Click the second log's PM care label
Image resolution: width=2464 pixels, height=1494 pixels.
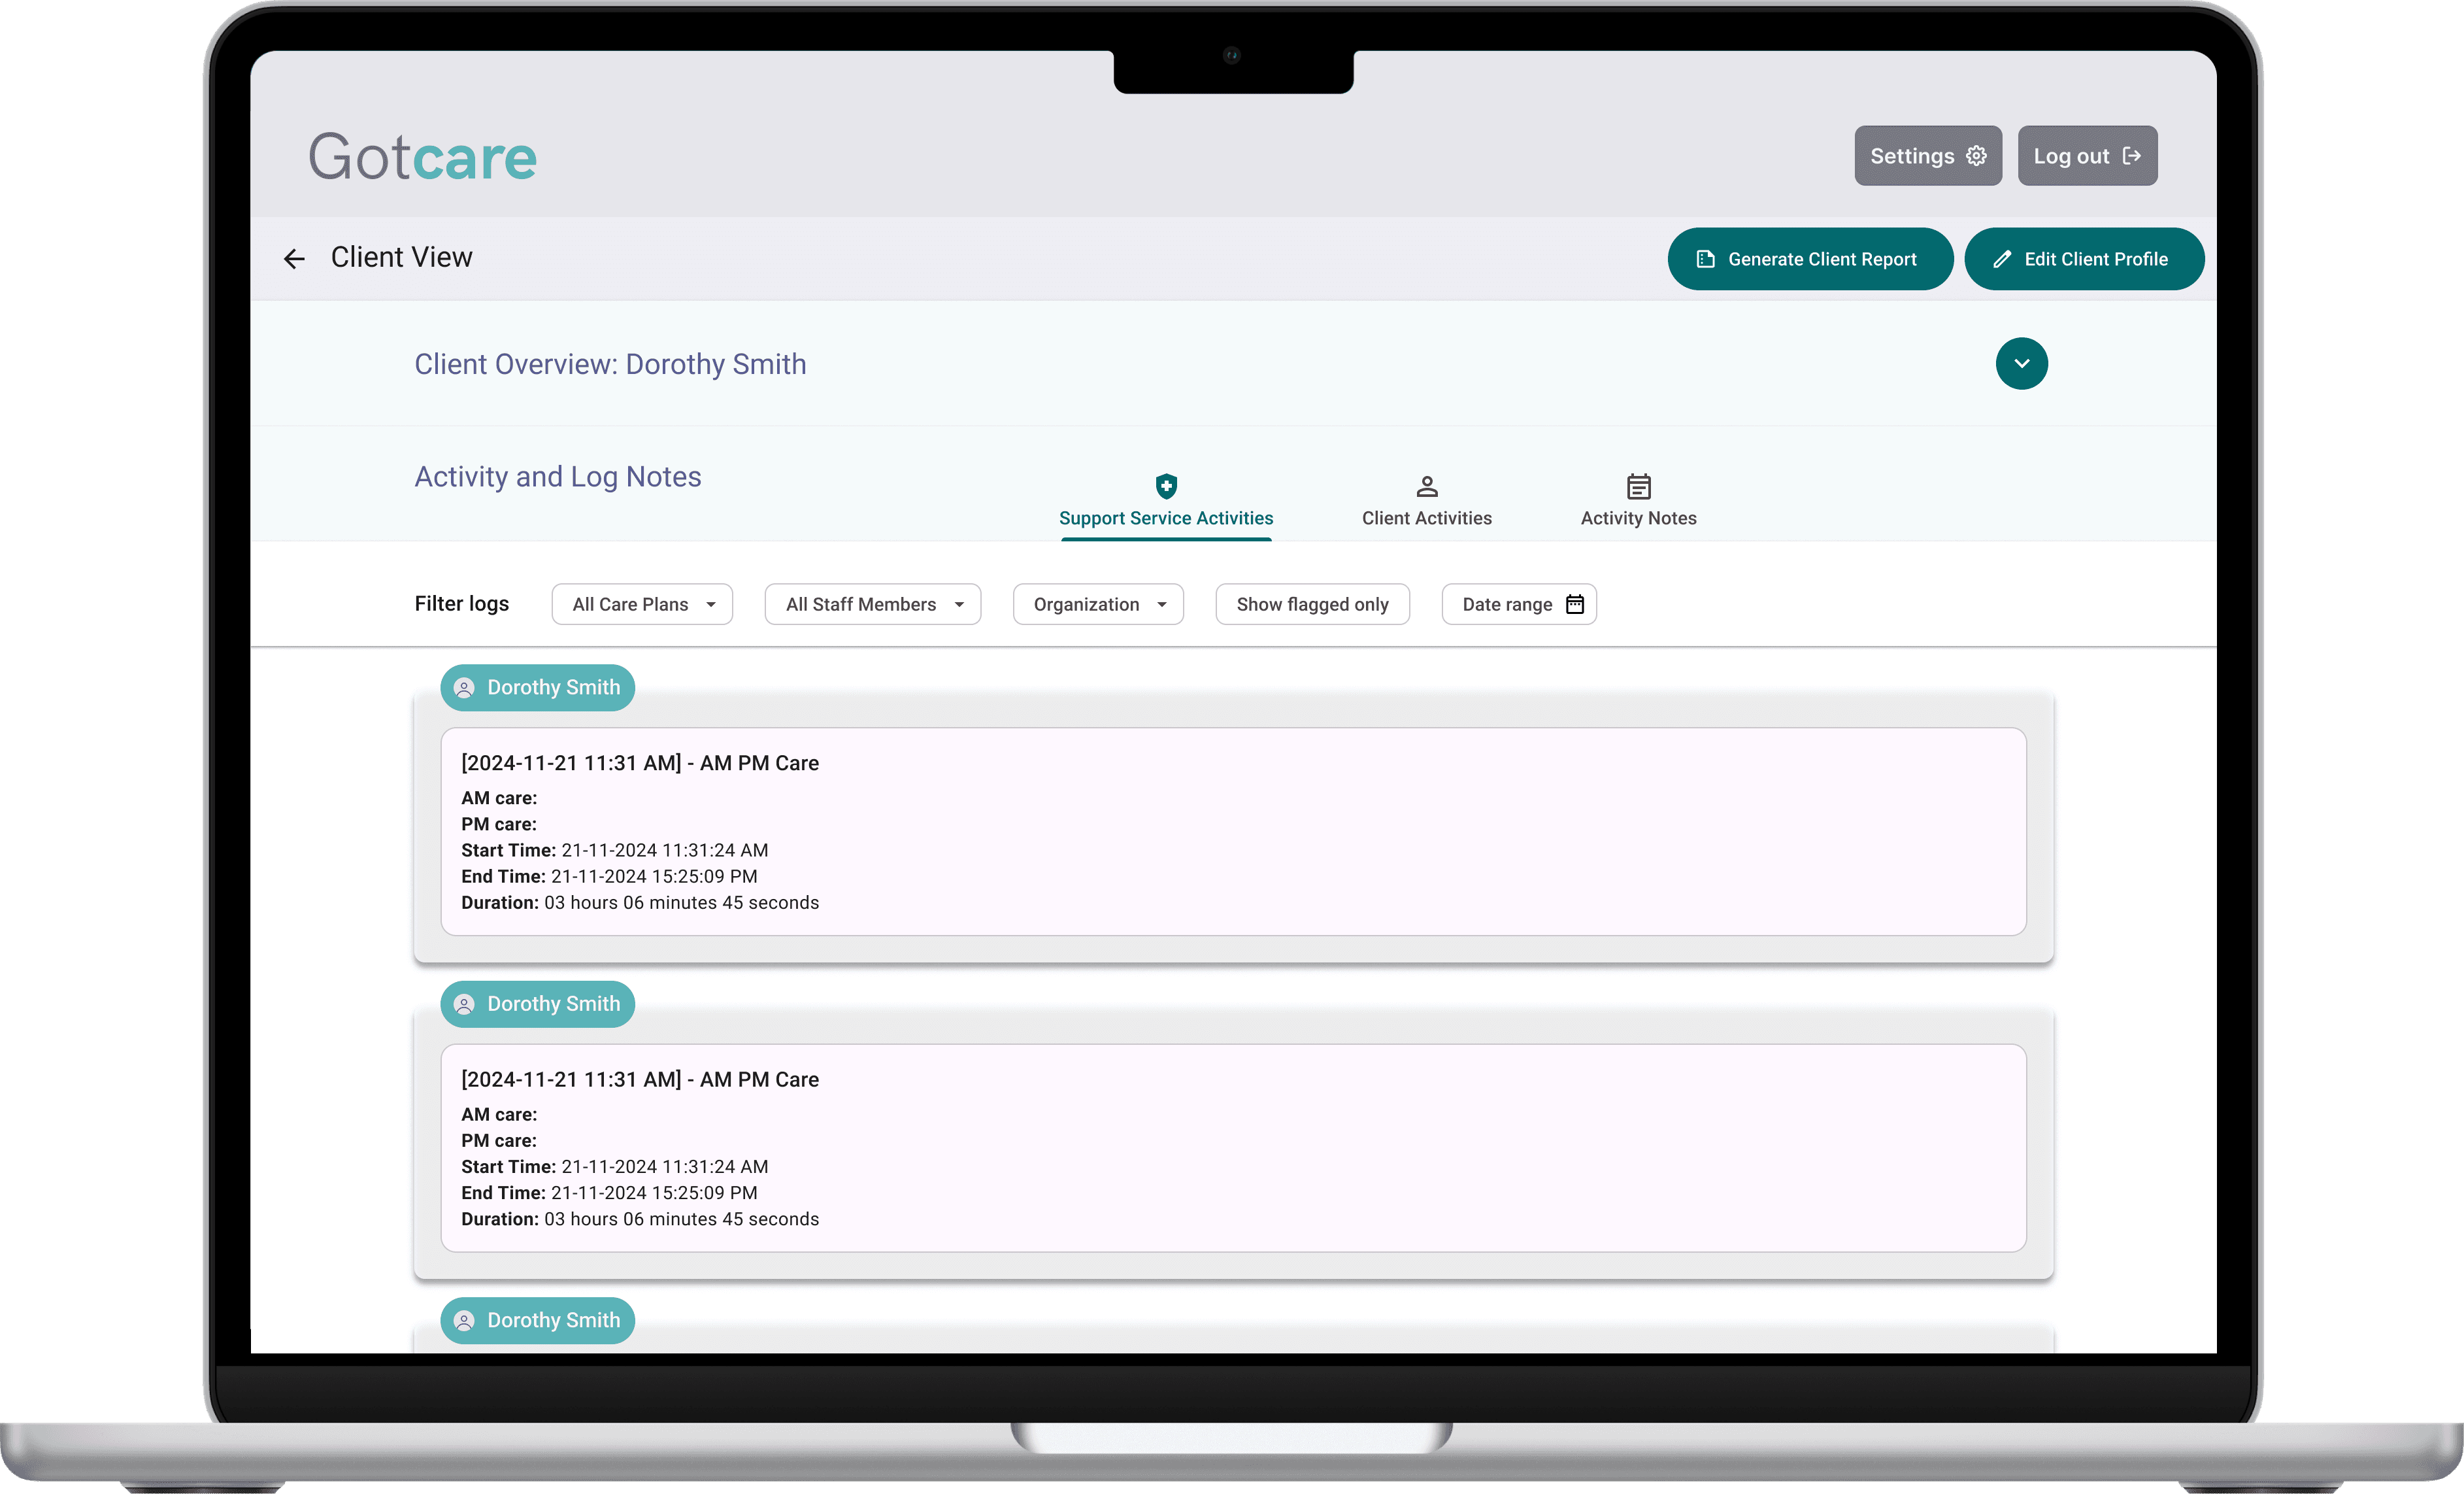click(499, 1141)
